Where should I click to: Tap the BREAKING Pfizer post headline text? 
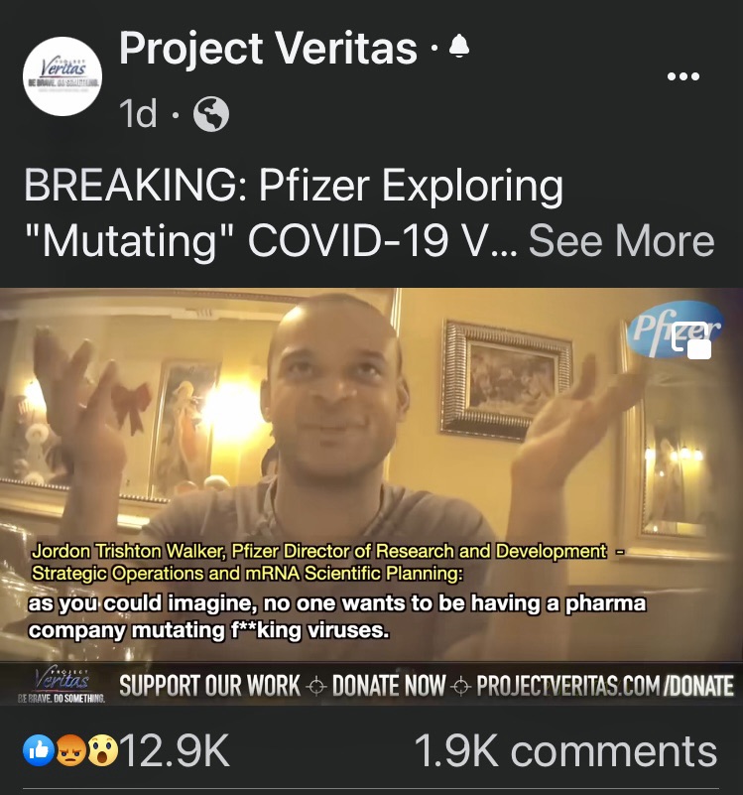click(x=294, y=213)
